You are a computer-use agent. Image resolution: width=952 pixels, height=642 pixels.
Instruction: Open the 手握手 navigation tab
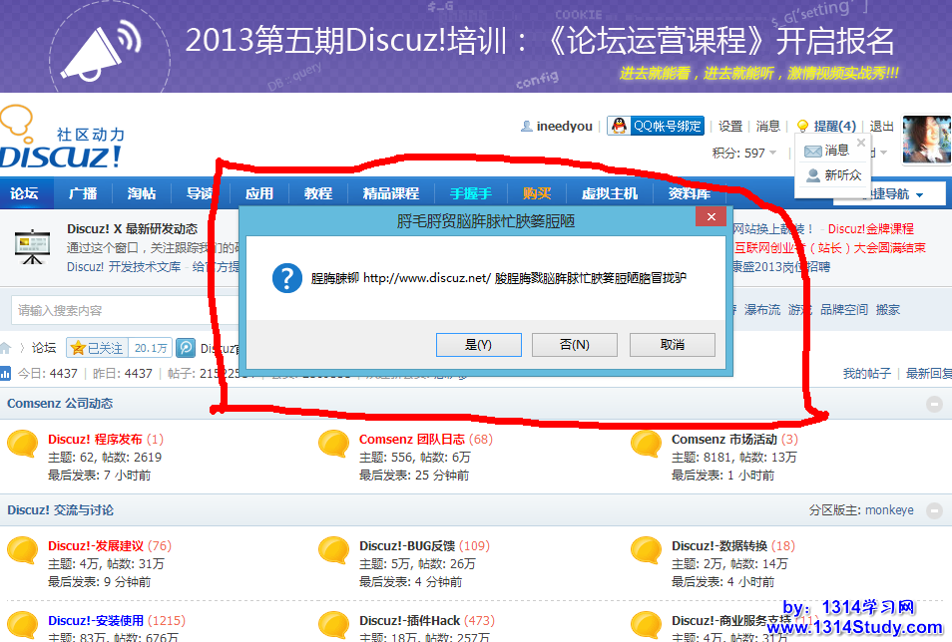(471, 193)
